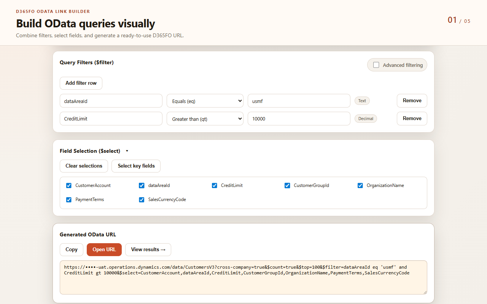The image size is (487, 304).
Task: Click the Add filter row button
Action: coord(81,83)
